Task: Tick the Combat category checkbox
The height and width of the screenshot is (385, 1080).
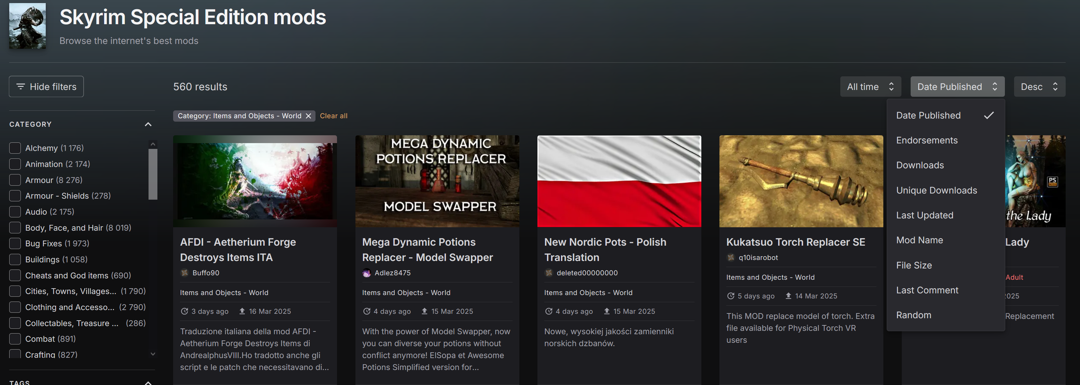Action: point(15,339)
